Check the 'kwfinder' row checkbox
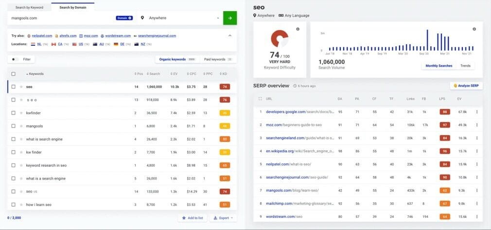 click(14, 113)
